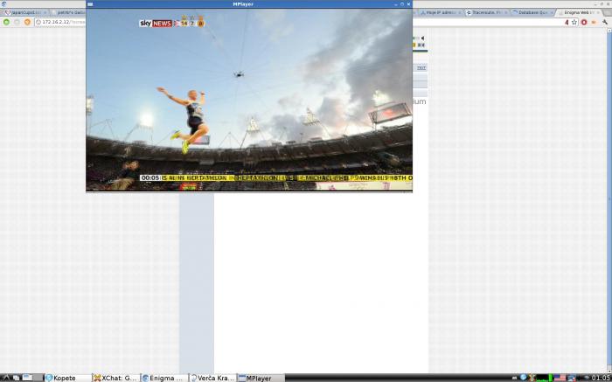This screenshot has width=612, height=382.
Task: Open Kopete from the taskbar
Action: click(67, 379)
